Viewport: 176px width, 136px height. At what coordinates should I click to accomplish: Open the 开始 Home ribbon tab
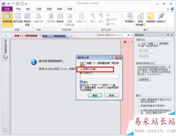tap(18, 9)
